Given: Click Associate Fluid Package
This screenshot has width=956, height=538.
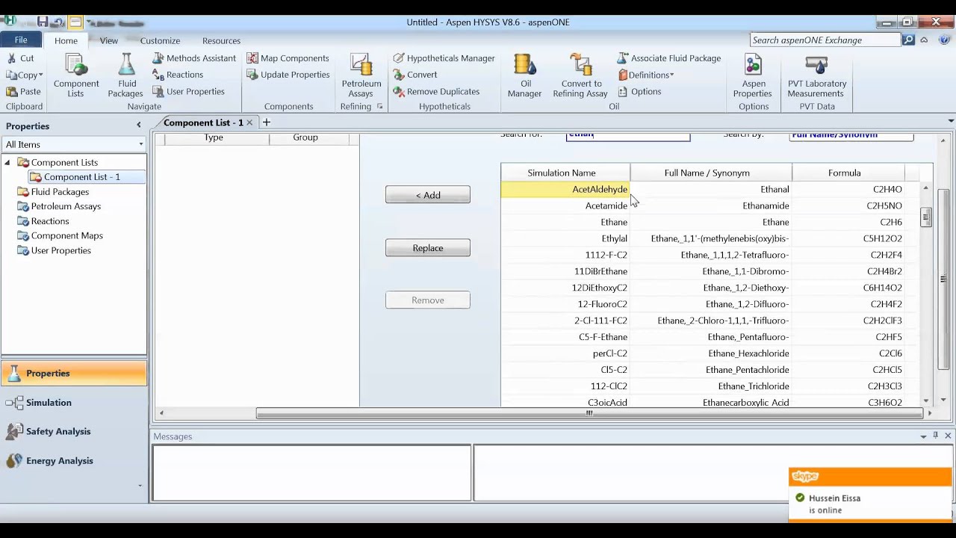Looking at the screenshot, I should (x=669, y=58).
